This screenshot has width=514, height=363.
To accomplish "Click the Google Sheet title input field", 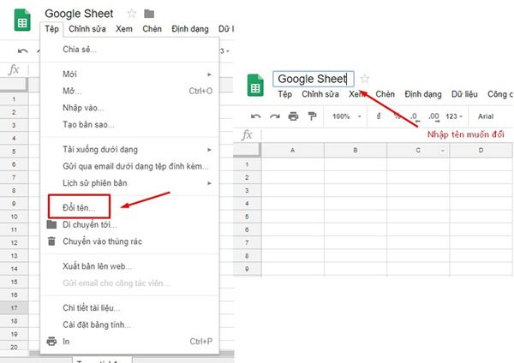I will pyautogui.click(x=314, y=79).
